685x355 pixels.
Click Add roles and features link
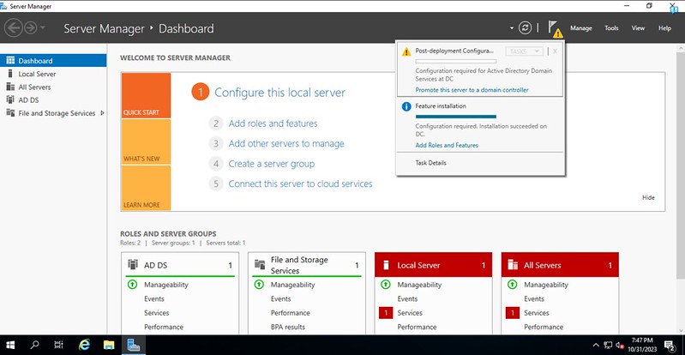coord(273,123)
